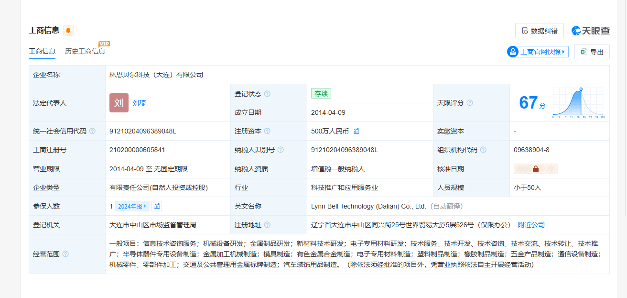
Task: Click the help icon beside 组织机构代码
Action: [483, 150]
